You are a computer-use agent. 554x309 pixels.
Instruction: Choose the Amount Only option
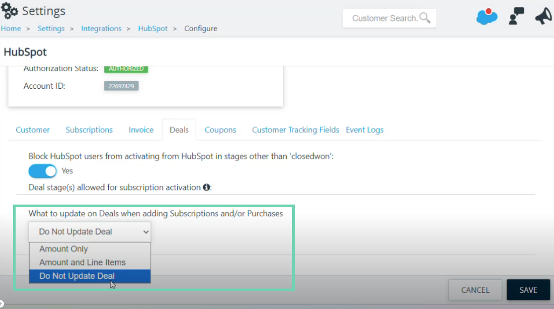tap(90, 249)
